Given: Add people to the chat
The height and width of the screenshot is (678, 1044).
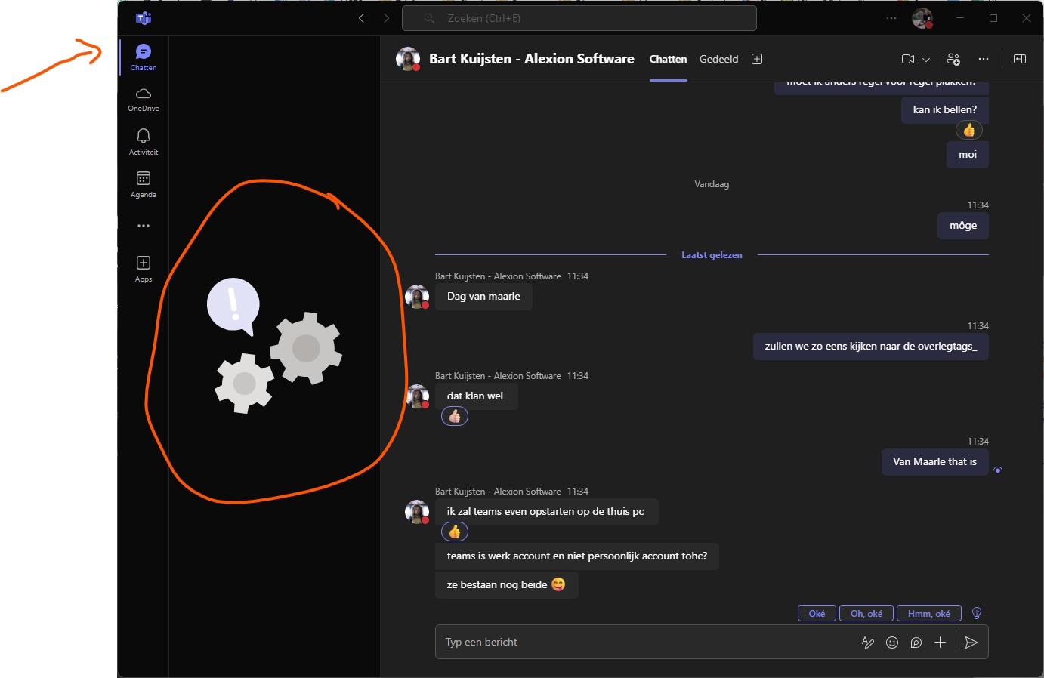Looking at the screenshot, I should click(953, 59).
